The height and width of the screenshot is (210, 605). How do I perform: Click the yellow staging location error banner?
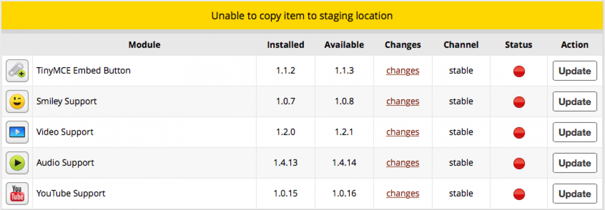coord(302,16)
